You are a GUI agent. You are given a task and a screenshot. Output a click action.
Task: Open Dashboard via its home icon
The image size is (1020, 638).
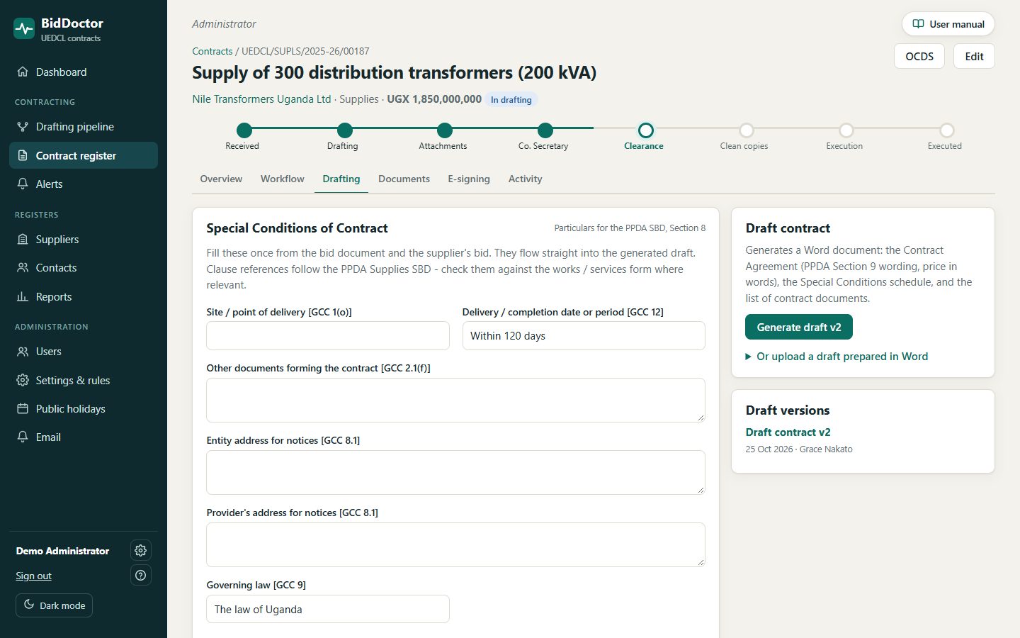click(x=23, y=72)
